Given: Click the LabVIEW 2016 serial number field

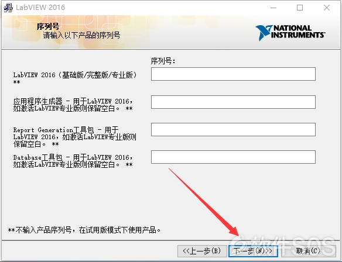Looking at the screenshot, I should coord(233,74).
